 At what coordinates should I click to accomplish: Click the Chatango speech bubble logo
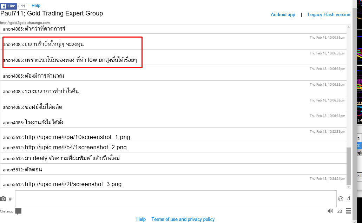coord(18,211)
